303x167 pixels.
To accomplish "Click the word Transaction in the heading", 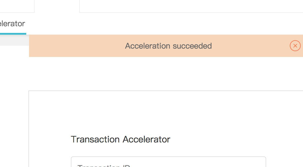I will [x=95, y=139].
